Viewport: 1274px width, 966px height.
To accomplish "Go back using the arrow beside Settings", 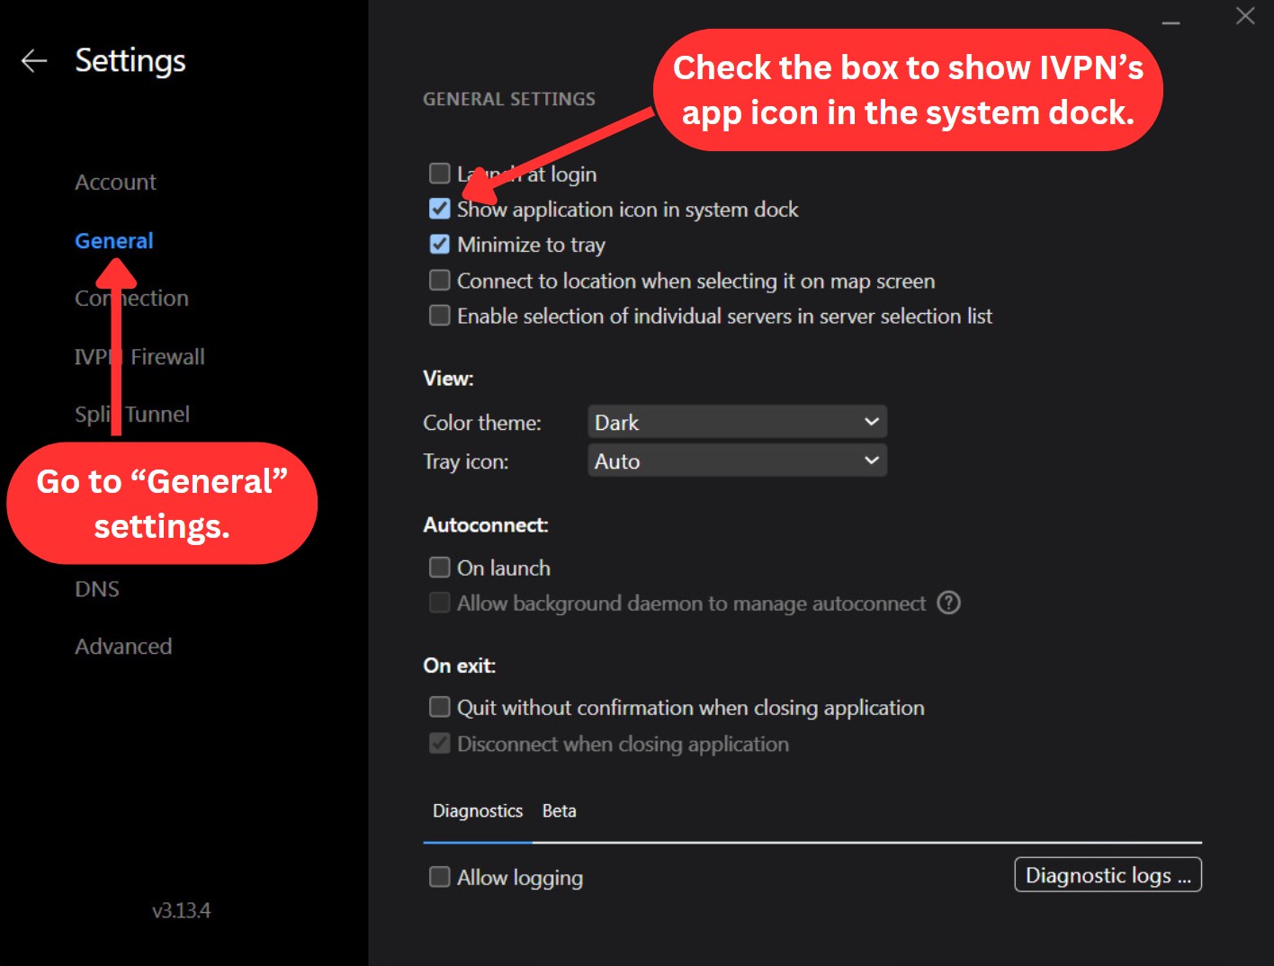I will 34,61.
